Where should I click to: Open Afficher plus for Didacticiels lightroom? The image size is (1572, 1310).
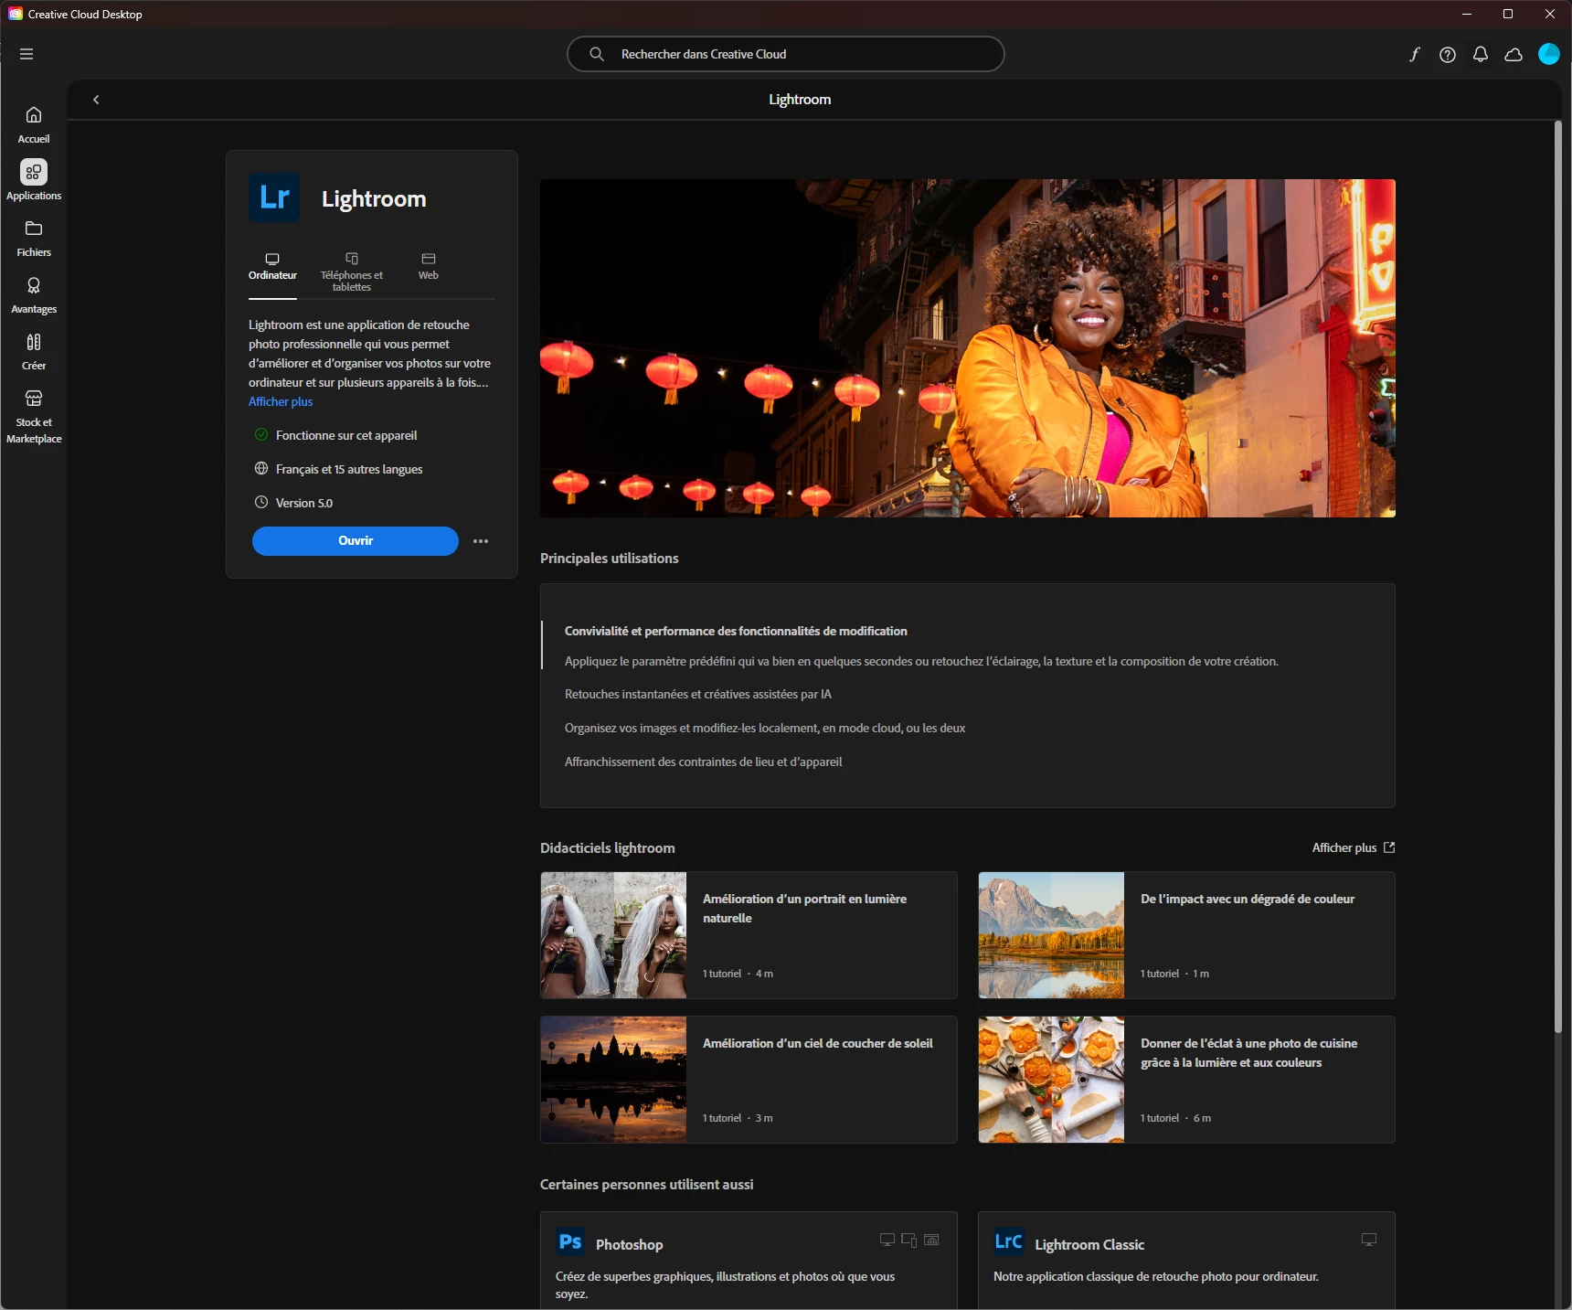click(1353, 847)
